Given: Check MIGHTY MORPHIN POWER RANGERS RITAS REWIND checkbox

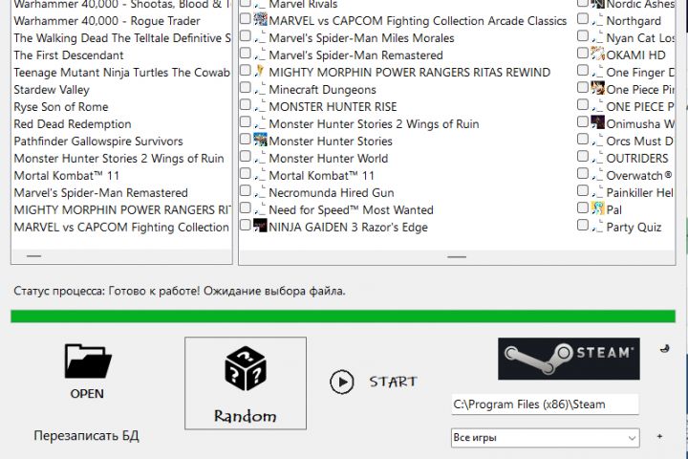Looking at the screenshot, I should click(246, 70).
